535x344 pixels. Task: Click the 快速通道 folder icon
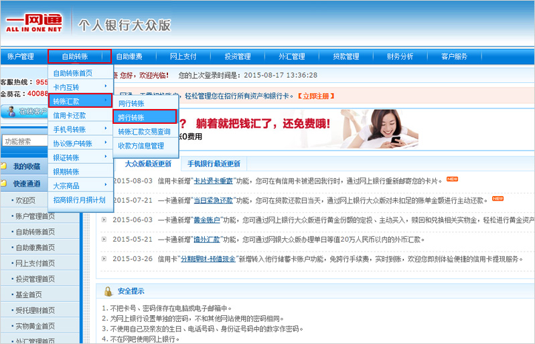(5, 183)
